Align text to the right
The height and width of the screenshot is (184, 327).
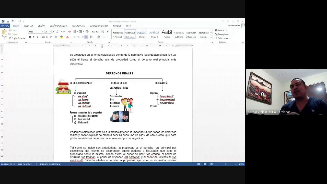pos(82,37)
